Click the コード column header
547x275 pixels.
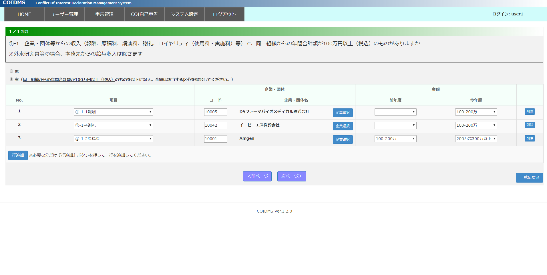[216, 100]
